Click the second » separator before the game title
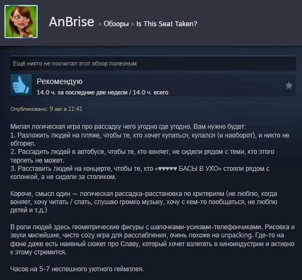Screen dimensions: 302x280 pyautogui.click(x=132, y=24)
